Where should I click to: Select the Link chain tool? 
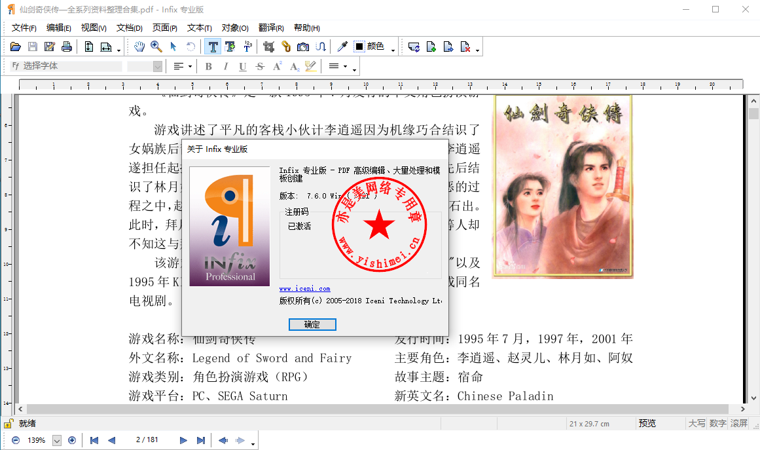pyautogui.click(x=286, y=47)
